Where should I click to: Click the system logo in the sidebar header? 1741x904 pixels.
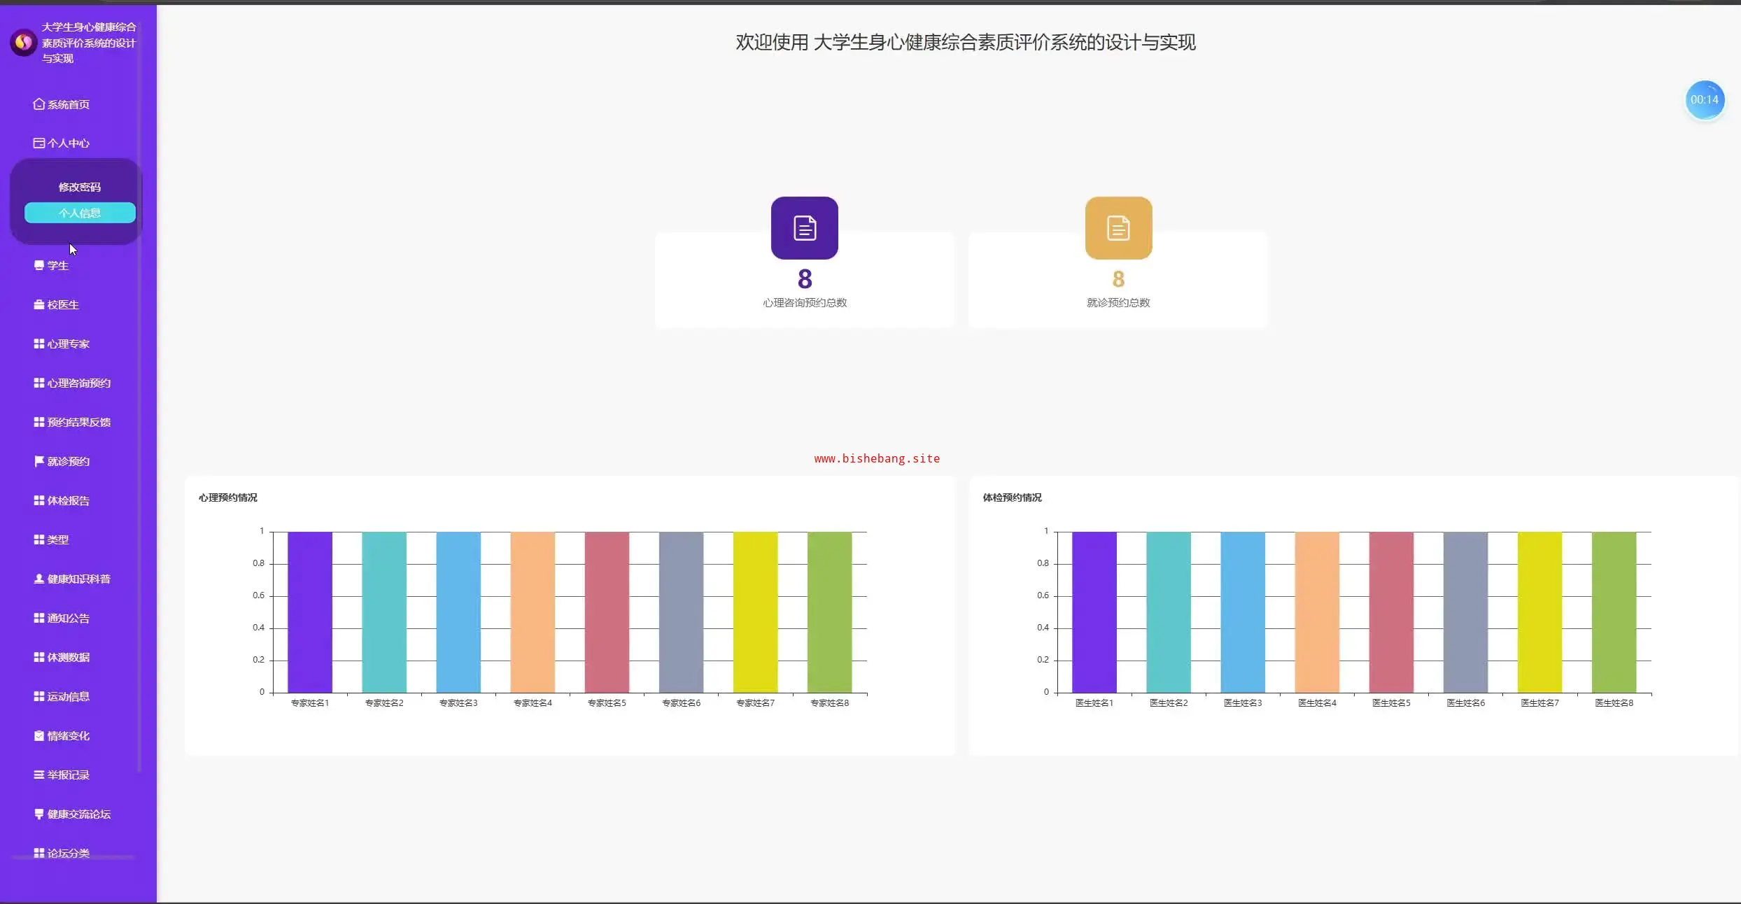tap(23, 43)
